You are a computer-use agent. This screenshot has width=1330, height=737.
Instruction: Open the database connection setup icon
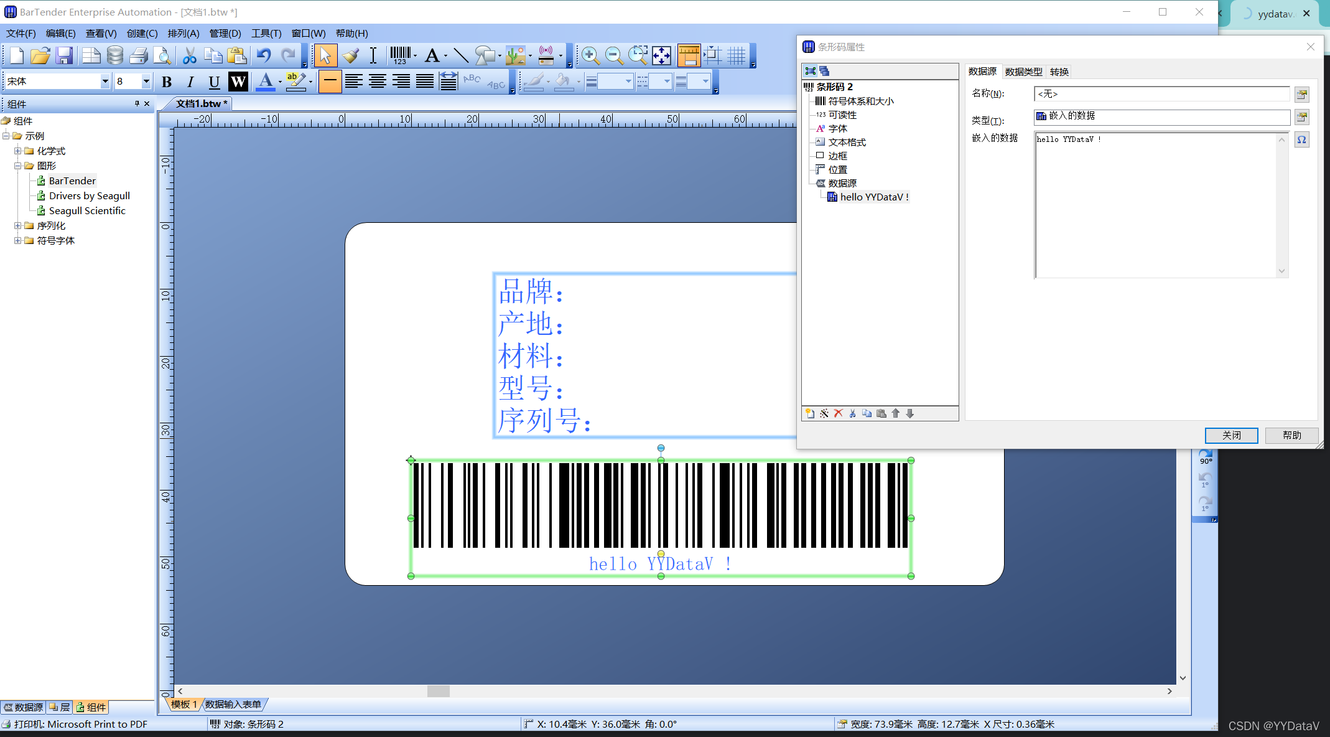pos(115,55)
